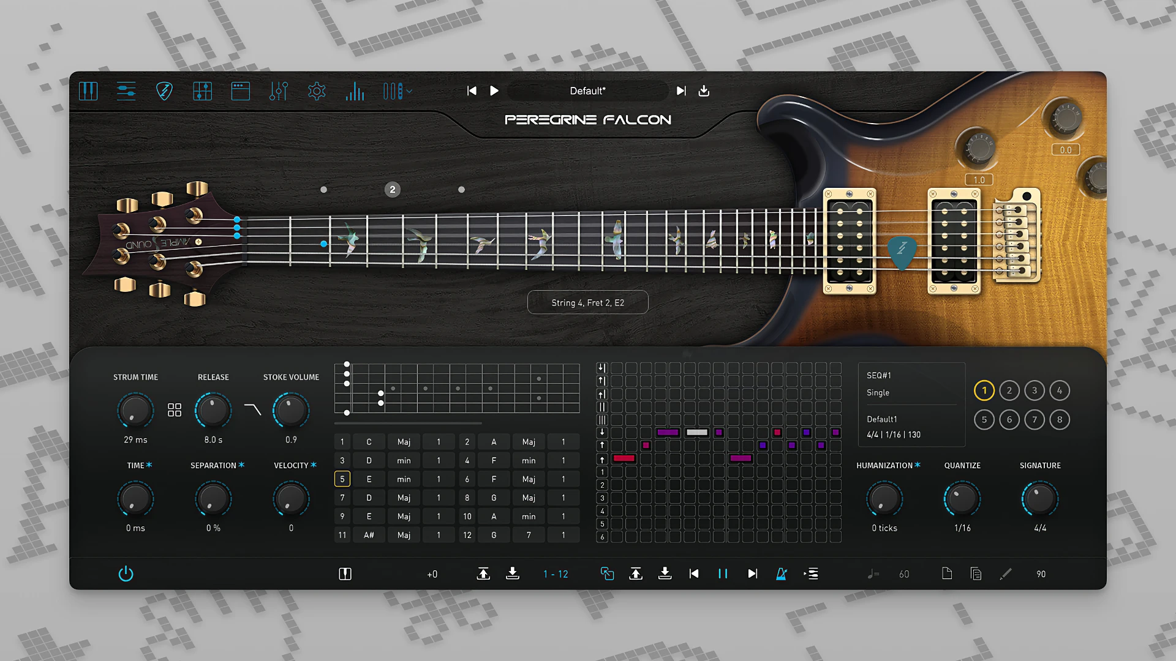Select sequence pattern slot 6
The width and height of the screenshot is (1176, 661).
tap(1009, 419)
